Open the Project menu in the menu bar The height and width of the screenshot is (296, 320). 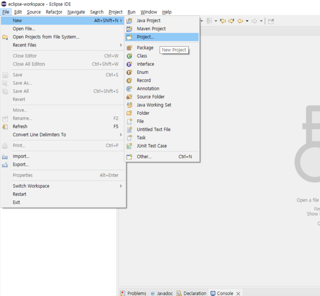[116, 12]
